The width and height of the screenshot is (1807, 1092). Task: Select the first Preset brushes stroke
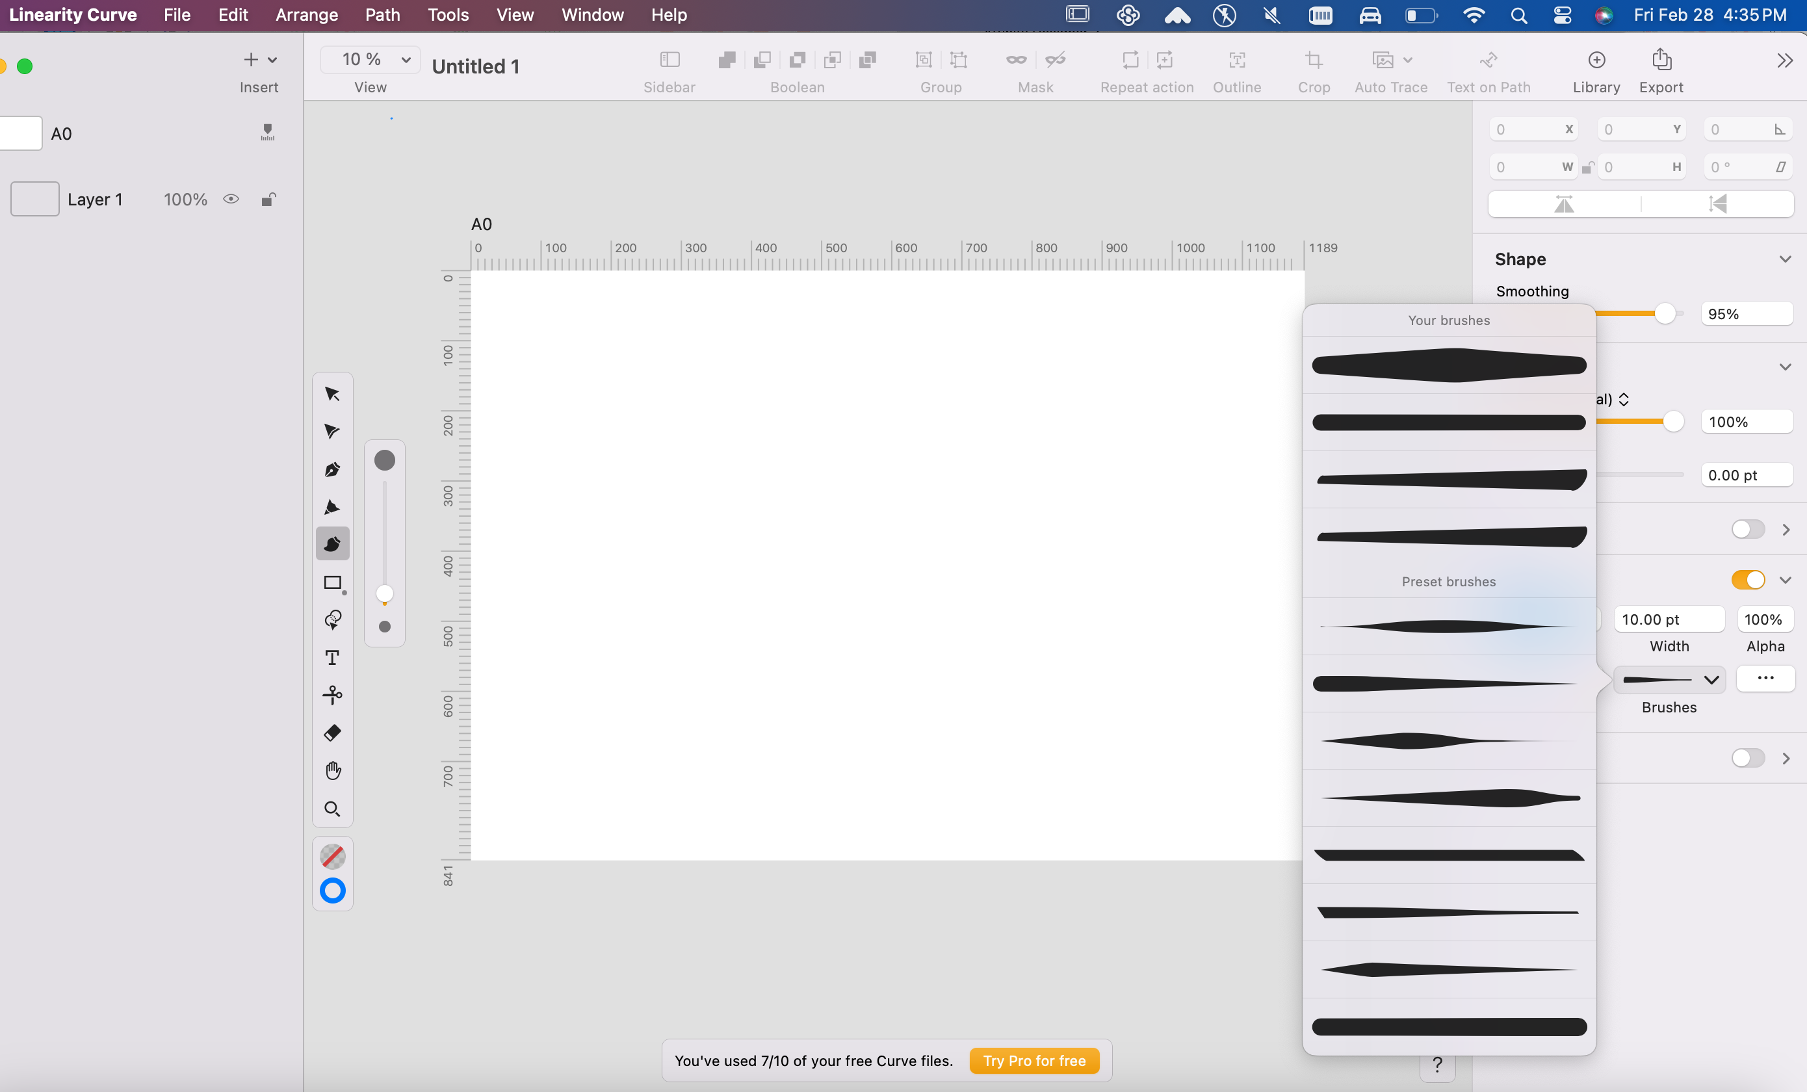tap(1448, 627)
